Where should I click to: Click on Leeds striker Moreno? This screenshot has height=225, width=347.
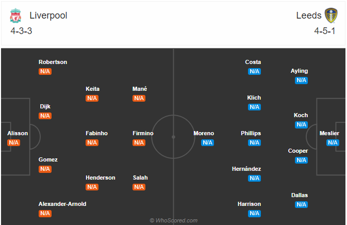pyautogui.click(x=204, y=133)
